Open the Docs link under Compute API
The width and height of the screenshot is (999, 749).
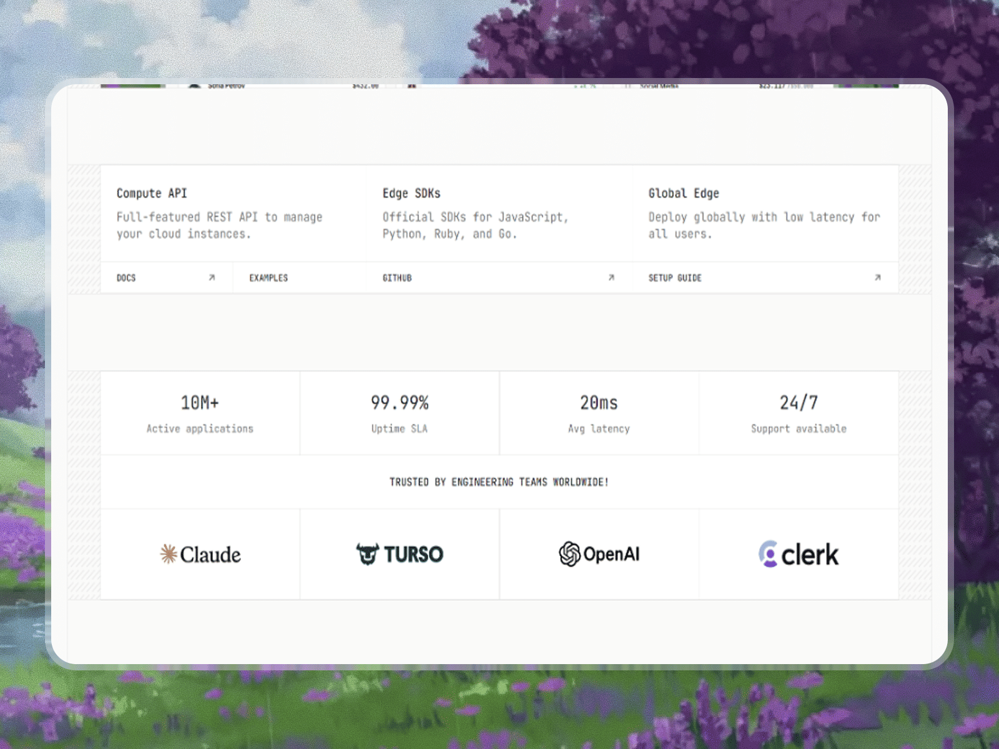click(x=166, y=278)
